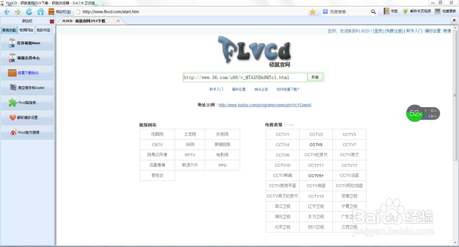Open the 书签 bookmarks toolbar button
The image size is (459, 247).
(391, 11)
